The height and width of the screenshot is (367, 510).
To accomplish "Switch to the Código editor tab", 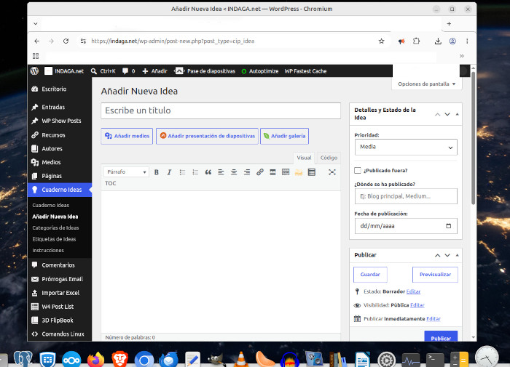I will [x=329, y=158].
